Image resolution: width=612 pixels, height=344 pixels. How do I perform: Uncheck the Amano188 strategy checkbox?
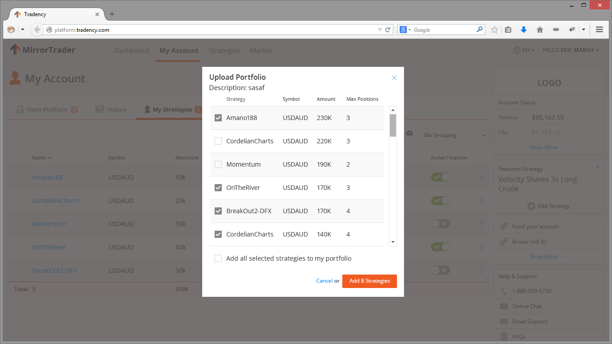[x=218, y=118]
